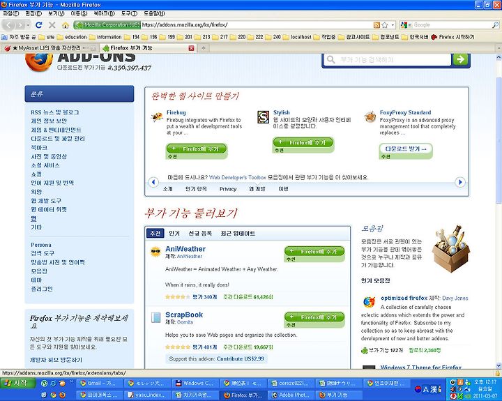Viewport: 502px width, 401px height.
Task: Click the RSS feed icon in address bar
Action: [376, 25]
